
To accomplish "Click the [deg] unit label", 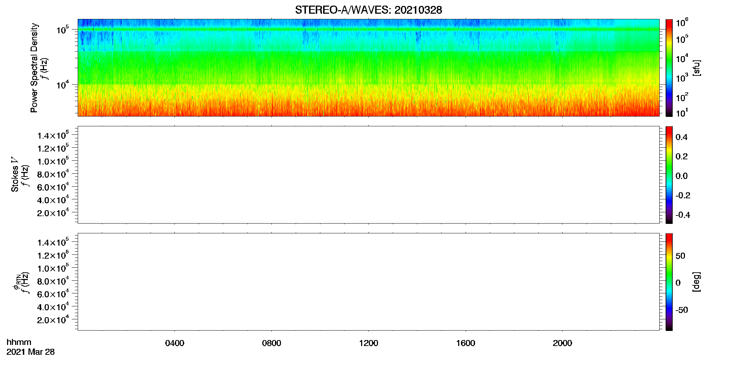I will click(697, 281).
